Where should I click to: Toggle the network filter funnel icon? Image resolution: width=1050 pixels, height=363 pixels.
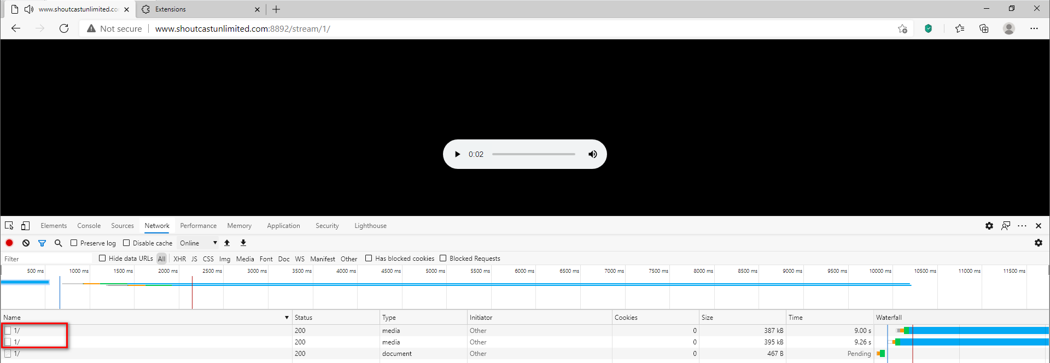pos(42,243)
